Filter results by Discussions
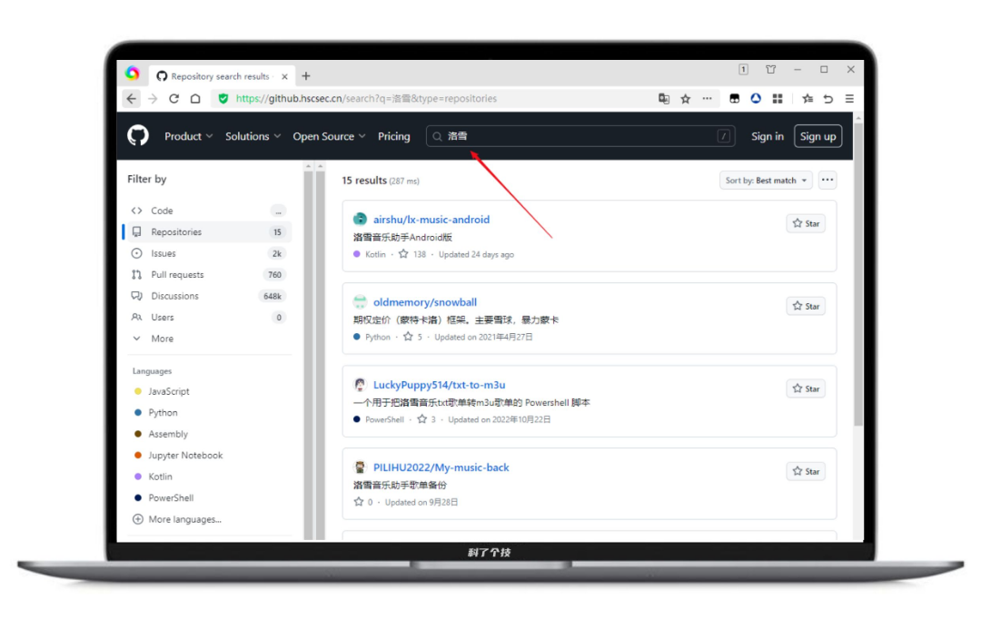The height and width of the screenshot is (629, 981). click(208, 296)
